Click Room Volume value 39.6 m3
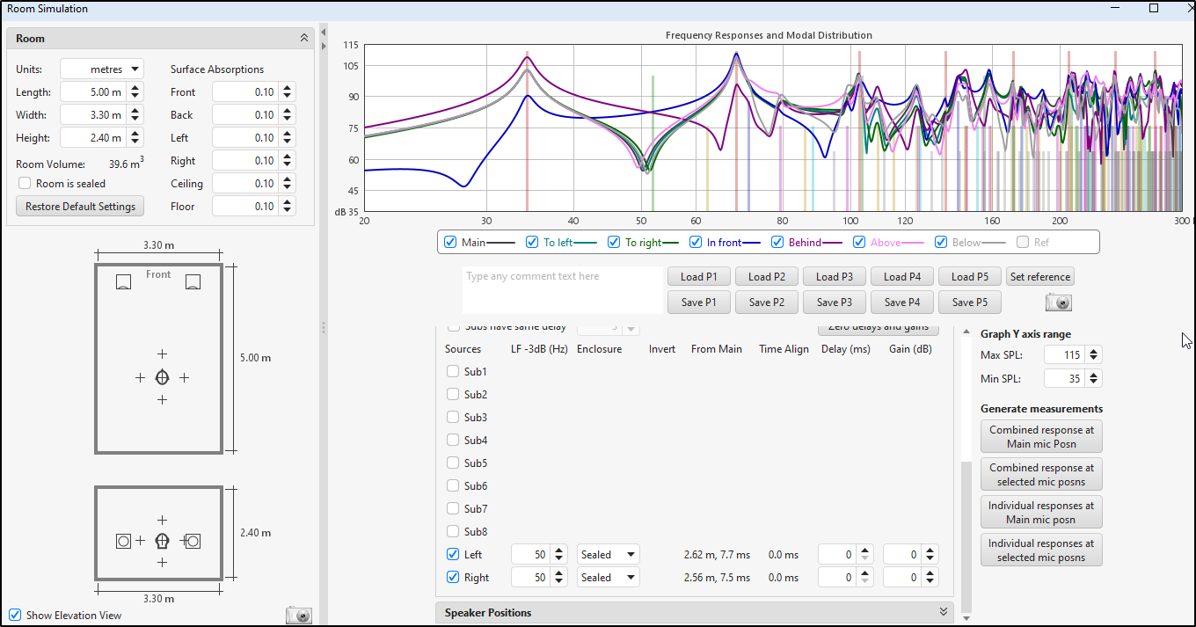Image resolution: width=1196 pixels, height=627 pixels. coord(126,164)
